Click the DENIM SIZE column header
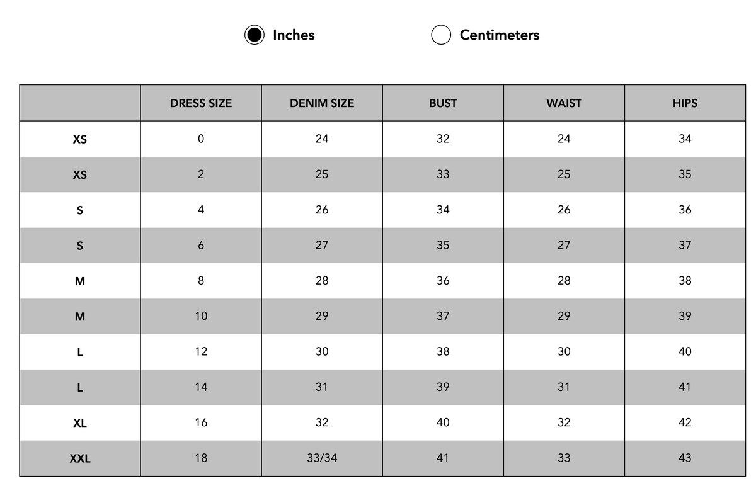This screenshot has height=493, width=756. click(x=322, y=103)
